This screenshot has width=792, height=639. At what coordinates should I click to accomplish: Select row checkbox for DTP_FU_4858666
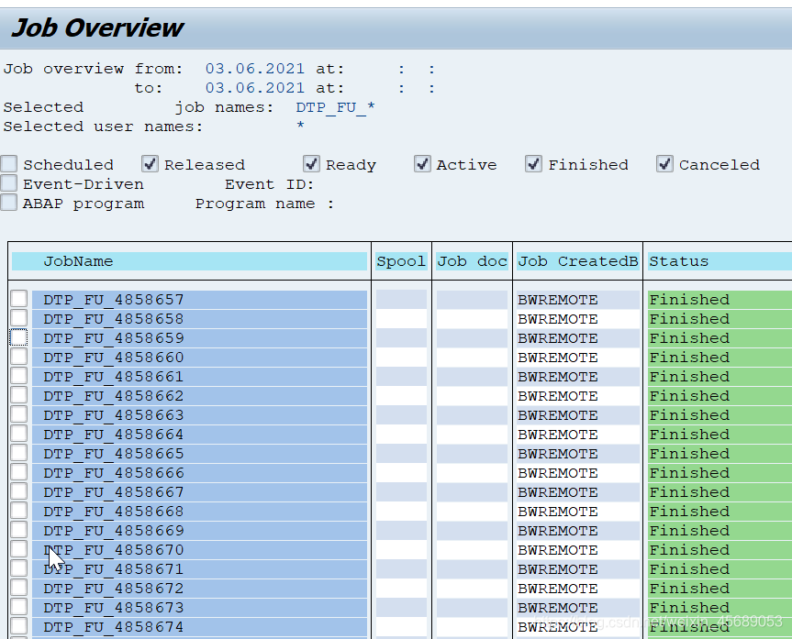tap(18, 472)
